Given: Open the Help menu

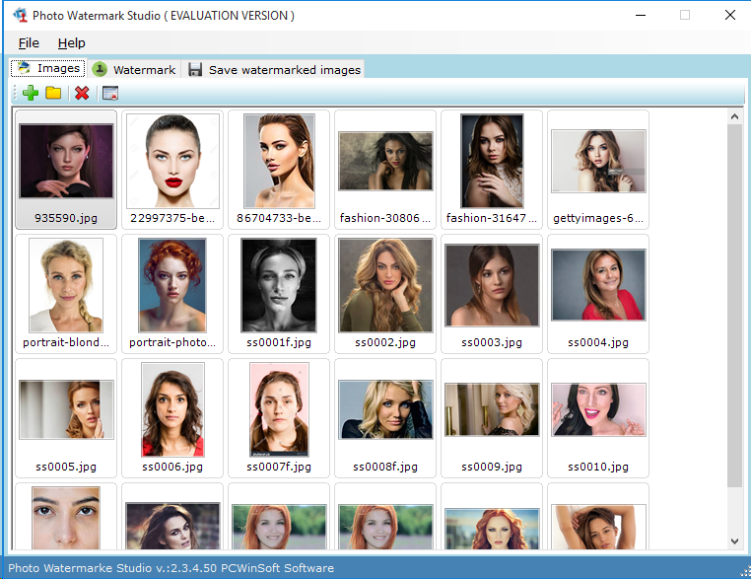Looking at the screenshot, I should [71, 43].
